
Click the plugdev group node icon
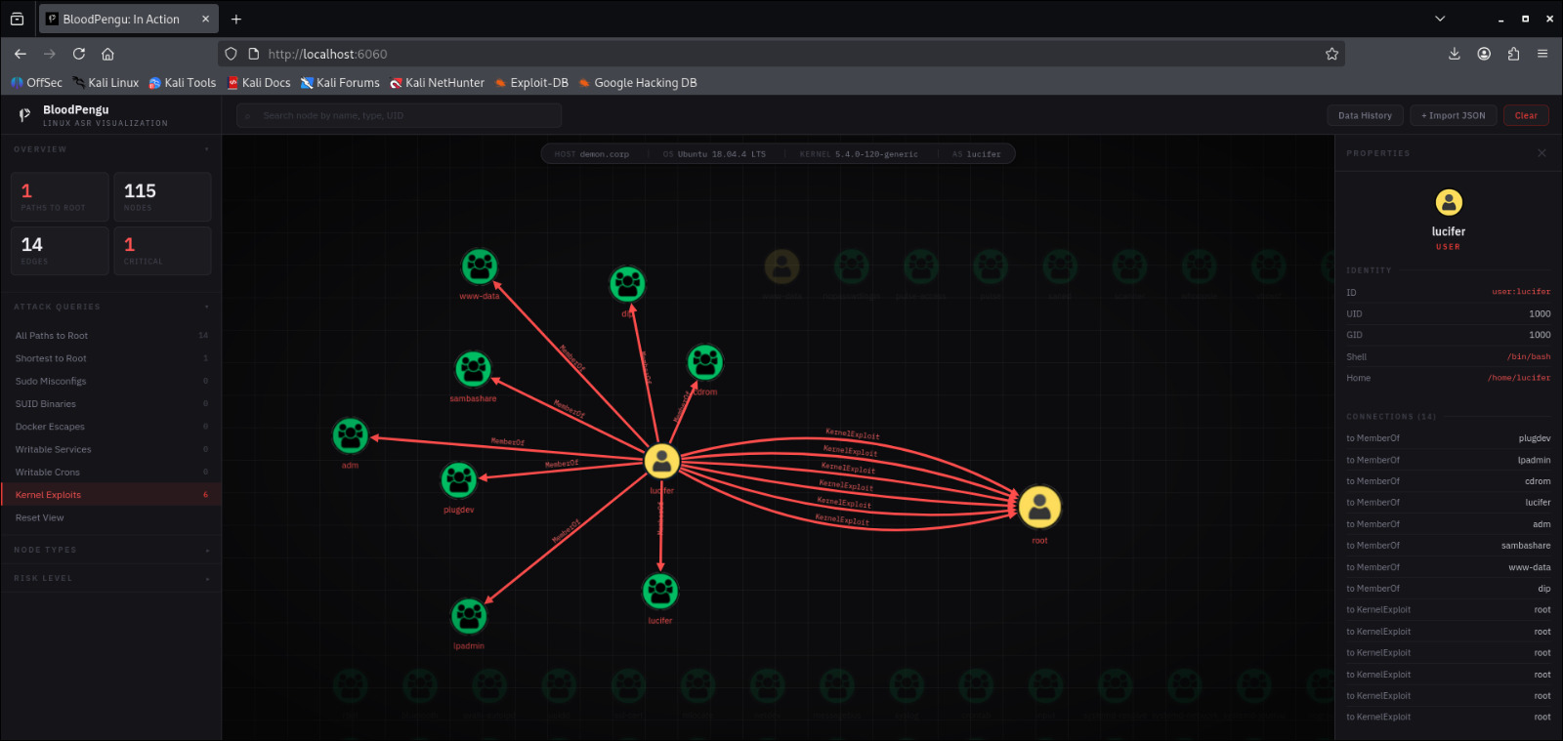[x=458, y=479]
